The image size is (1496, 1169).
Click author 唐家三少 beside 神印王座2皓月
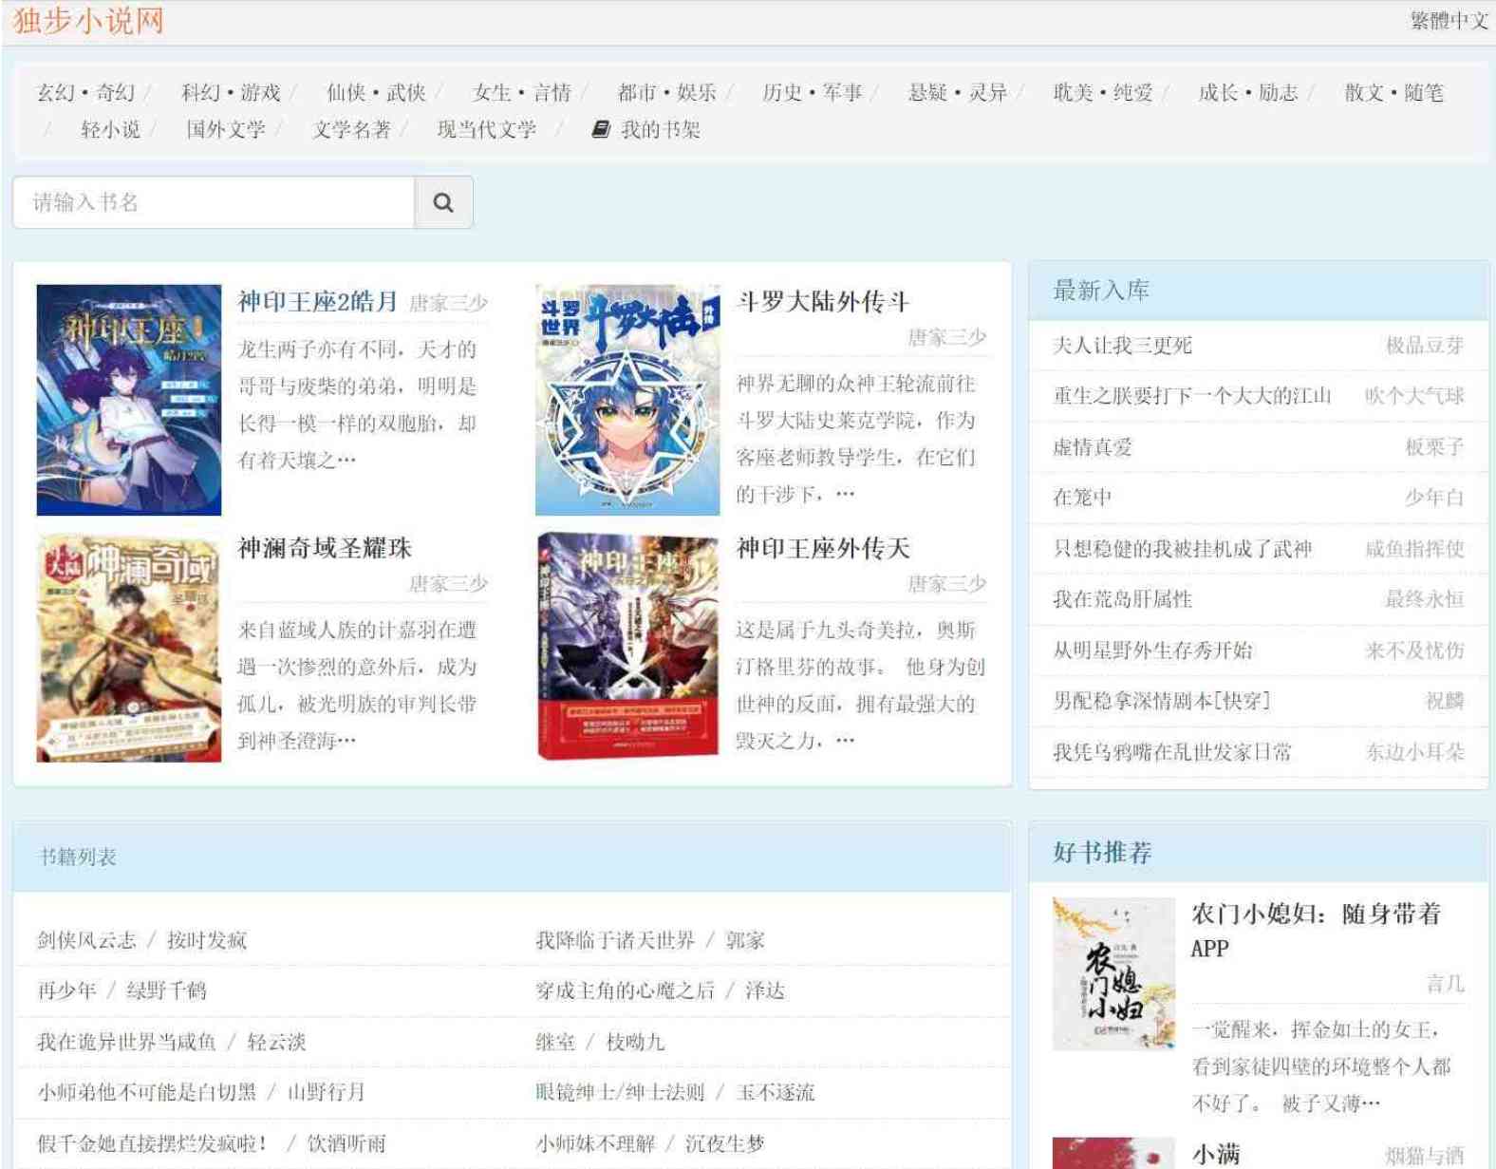point(448,303)
